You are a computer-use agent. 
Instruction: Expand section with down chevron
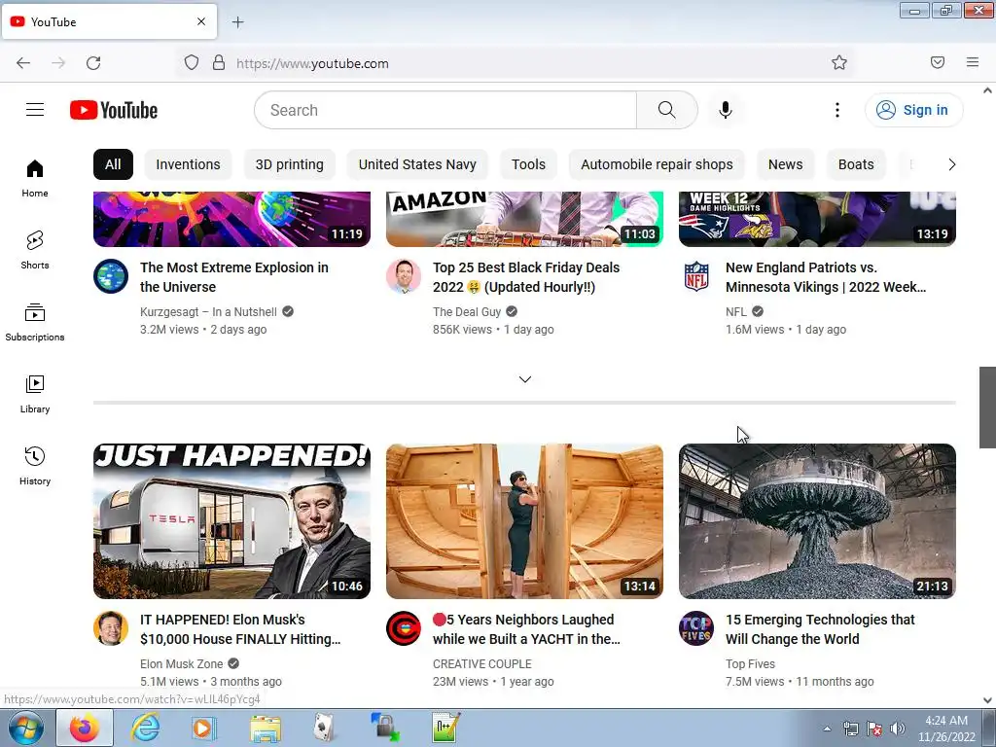[524, 379]
